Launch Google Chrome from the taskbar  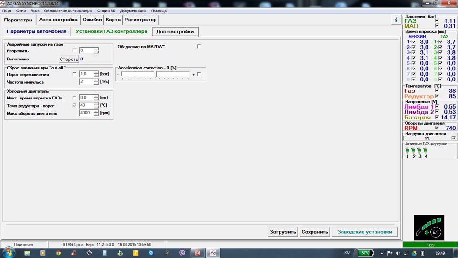pos(58,253)
